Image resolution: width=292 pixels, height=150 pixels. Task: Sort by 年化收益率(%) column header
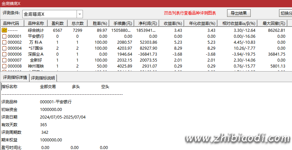tap(201, 23)
